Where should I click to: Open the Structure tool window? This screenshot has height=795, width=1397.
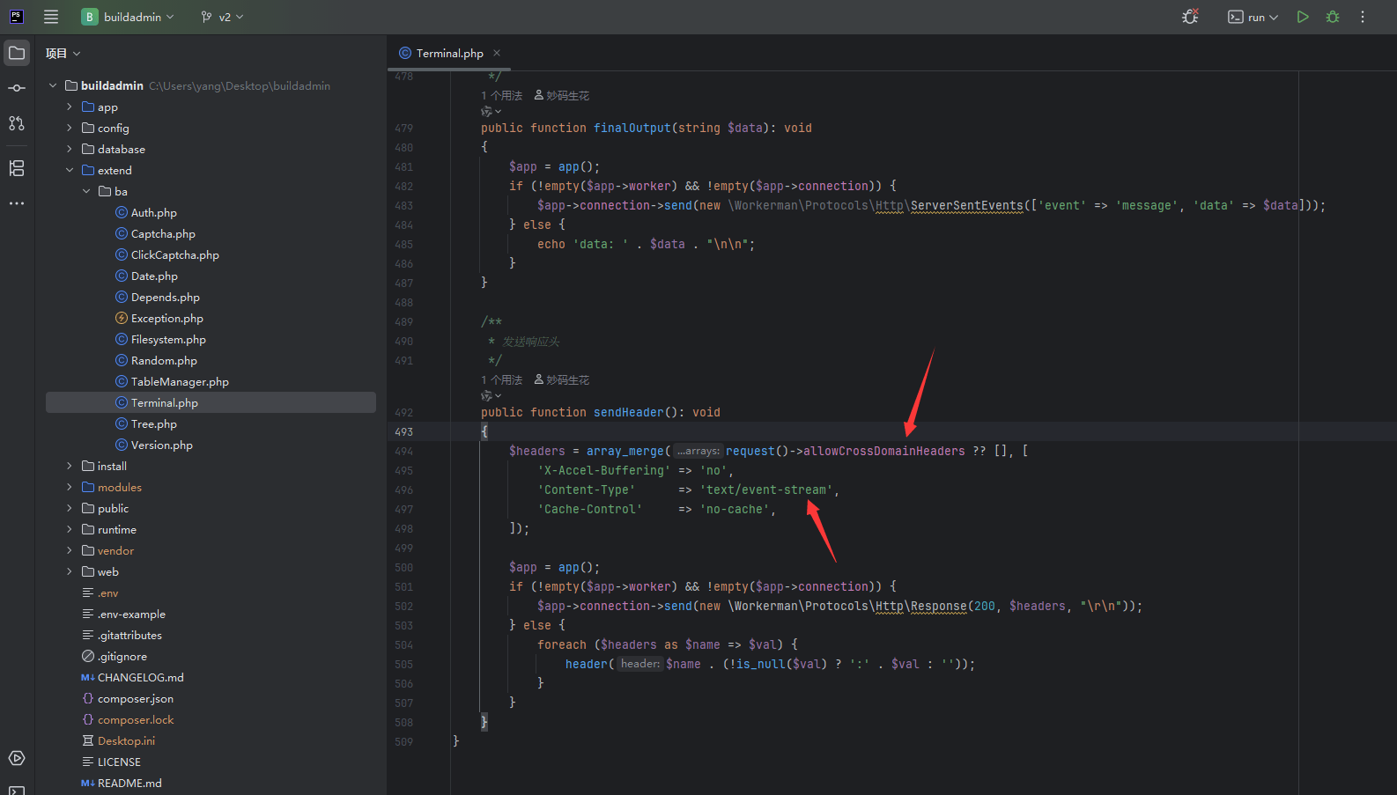[x=17, y=168]
